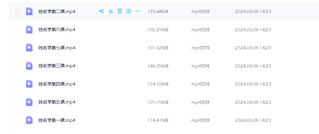Open more options for 姓名学第二课.mp4
Image resolution: width=319 pixels, height=134 pixels.
tap(138, 11)
